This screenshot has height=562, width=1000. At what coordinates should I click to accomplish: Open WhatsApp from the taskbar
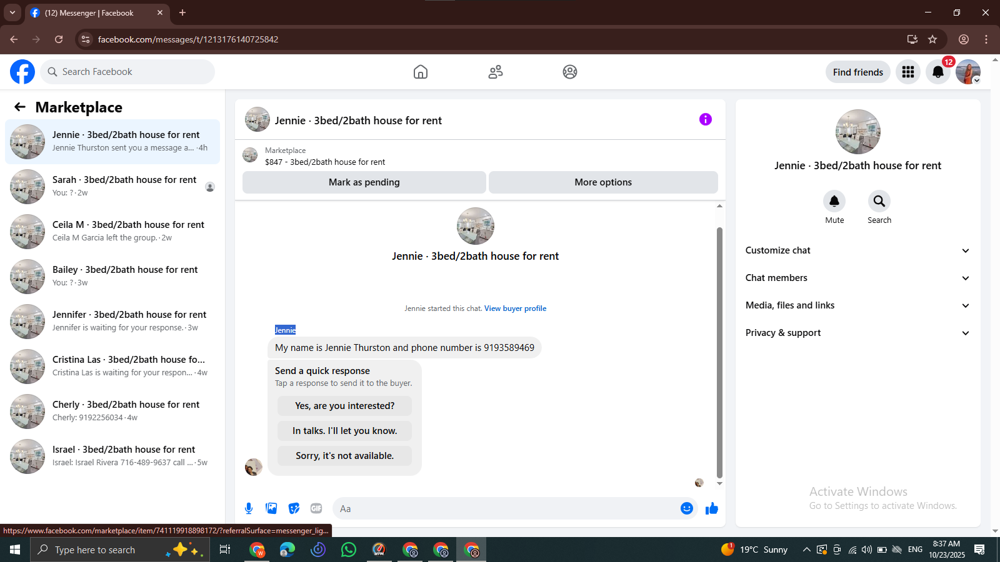349,550
